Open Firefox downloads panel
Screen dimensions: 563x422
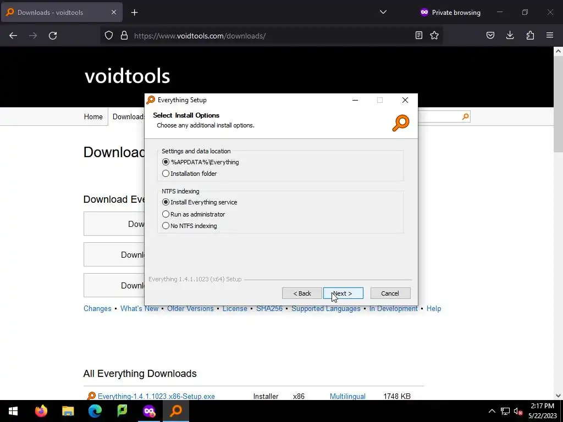point(510,35)
